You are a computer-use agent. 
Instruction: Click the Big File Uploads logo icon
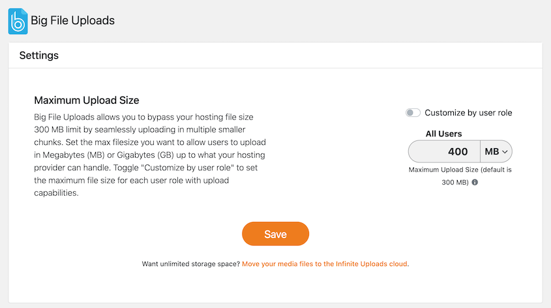(x=18, y=21)
